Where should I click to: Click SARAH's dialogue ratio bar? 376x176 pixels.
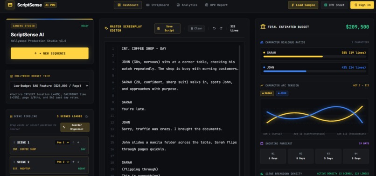(x=314, y=57)
